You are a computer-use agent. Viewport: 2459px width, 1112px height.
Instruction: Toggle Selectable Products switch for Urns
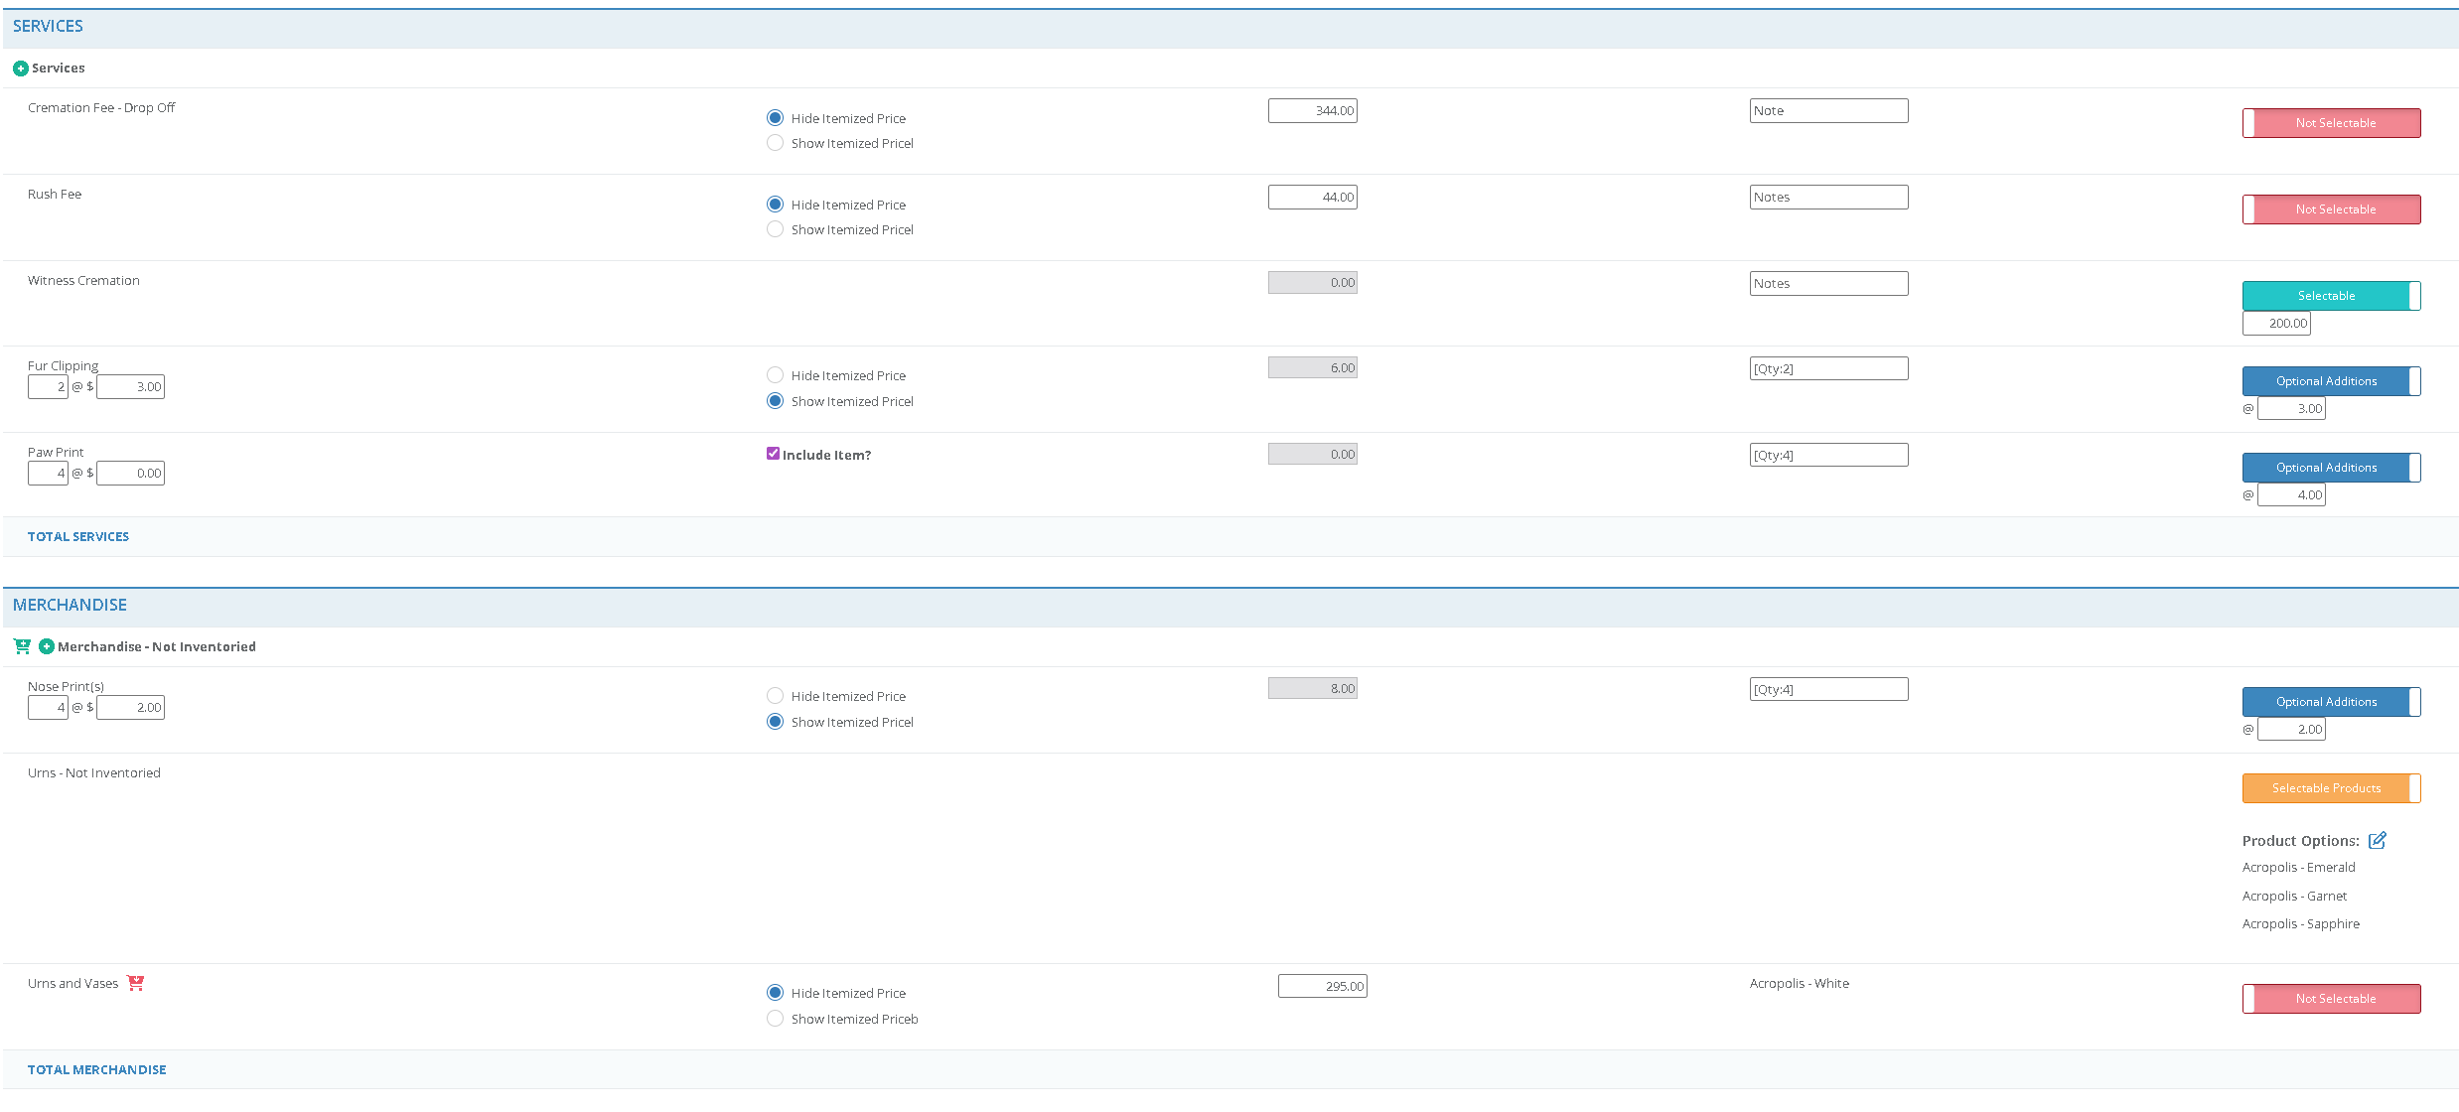[2330, 788]
